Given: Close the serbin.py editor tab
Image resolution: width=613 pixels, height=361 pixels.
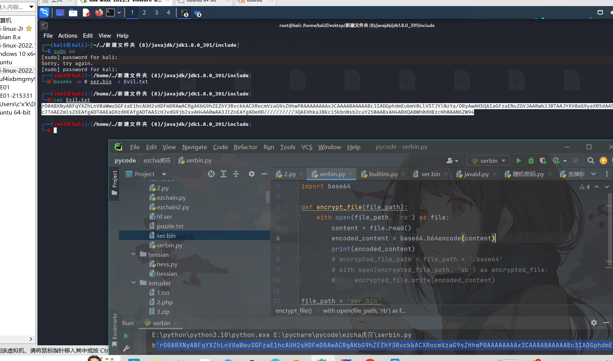Looking at the screenshot, I should coord(351,174).
